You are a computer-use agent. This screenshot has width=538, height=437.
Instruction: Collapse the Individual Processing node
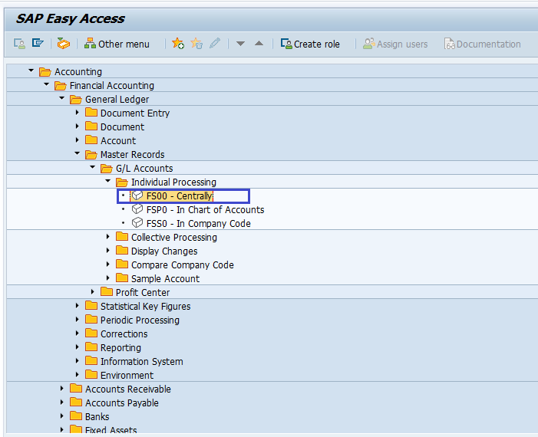[x=108, y=181]
